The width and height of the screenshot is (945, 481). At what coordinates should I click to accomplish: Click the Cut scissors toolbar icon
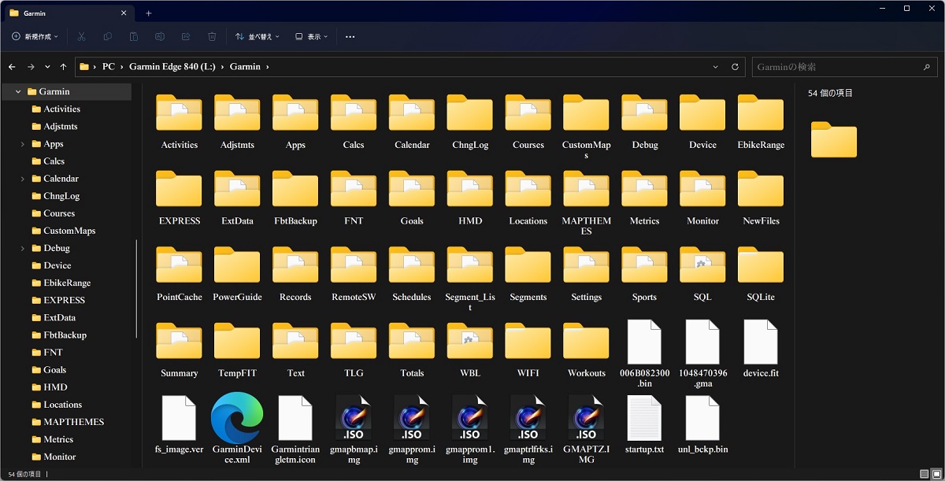(82, 36)
